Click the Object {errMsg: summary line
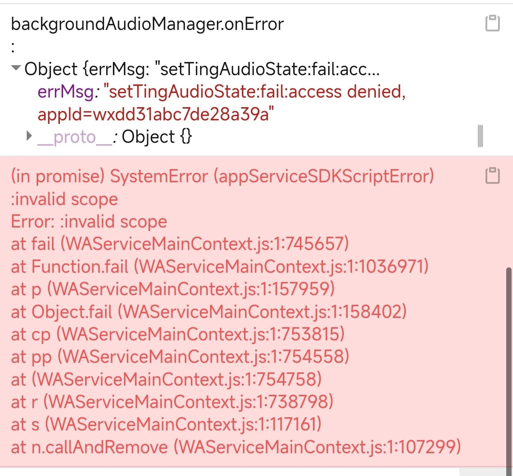The width and height of the screenshot is (513, 476). (202, 69)
